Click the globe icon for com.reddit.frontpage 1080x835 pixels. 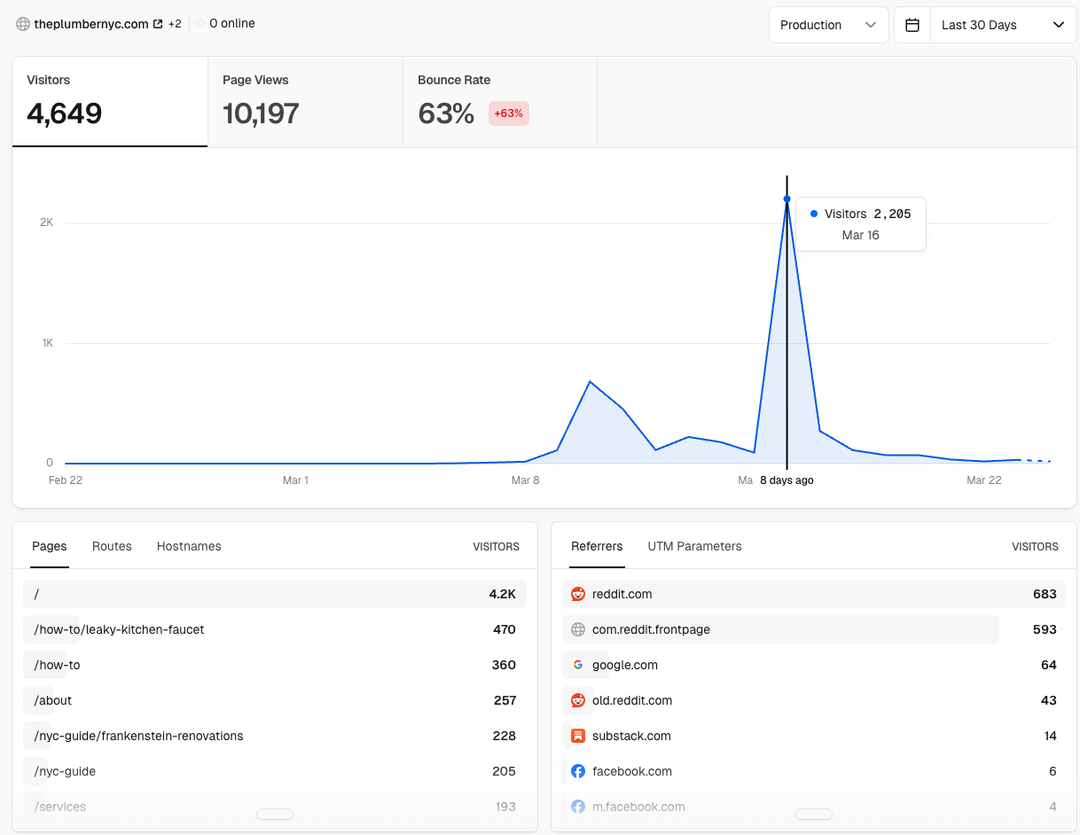point(578,629)
